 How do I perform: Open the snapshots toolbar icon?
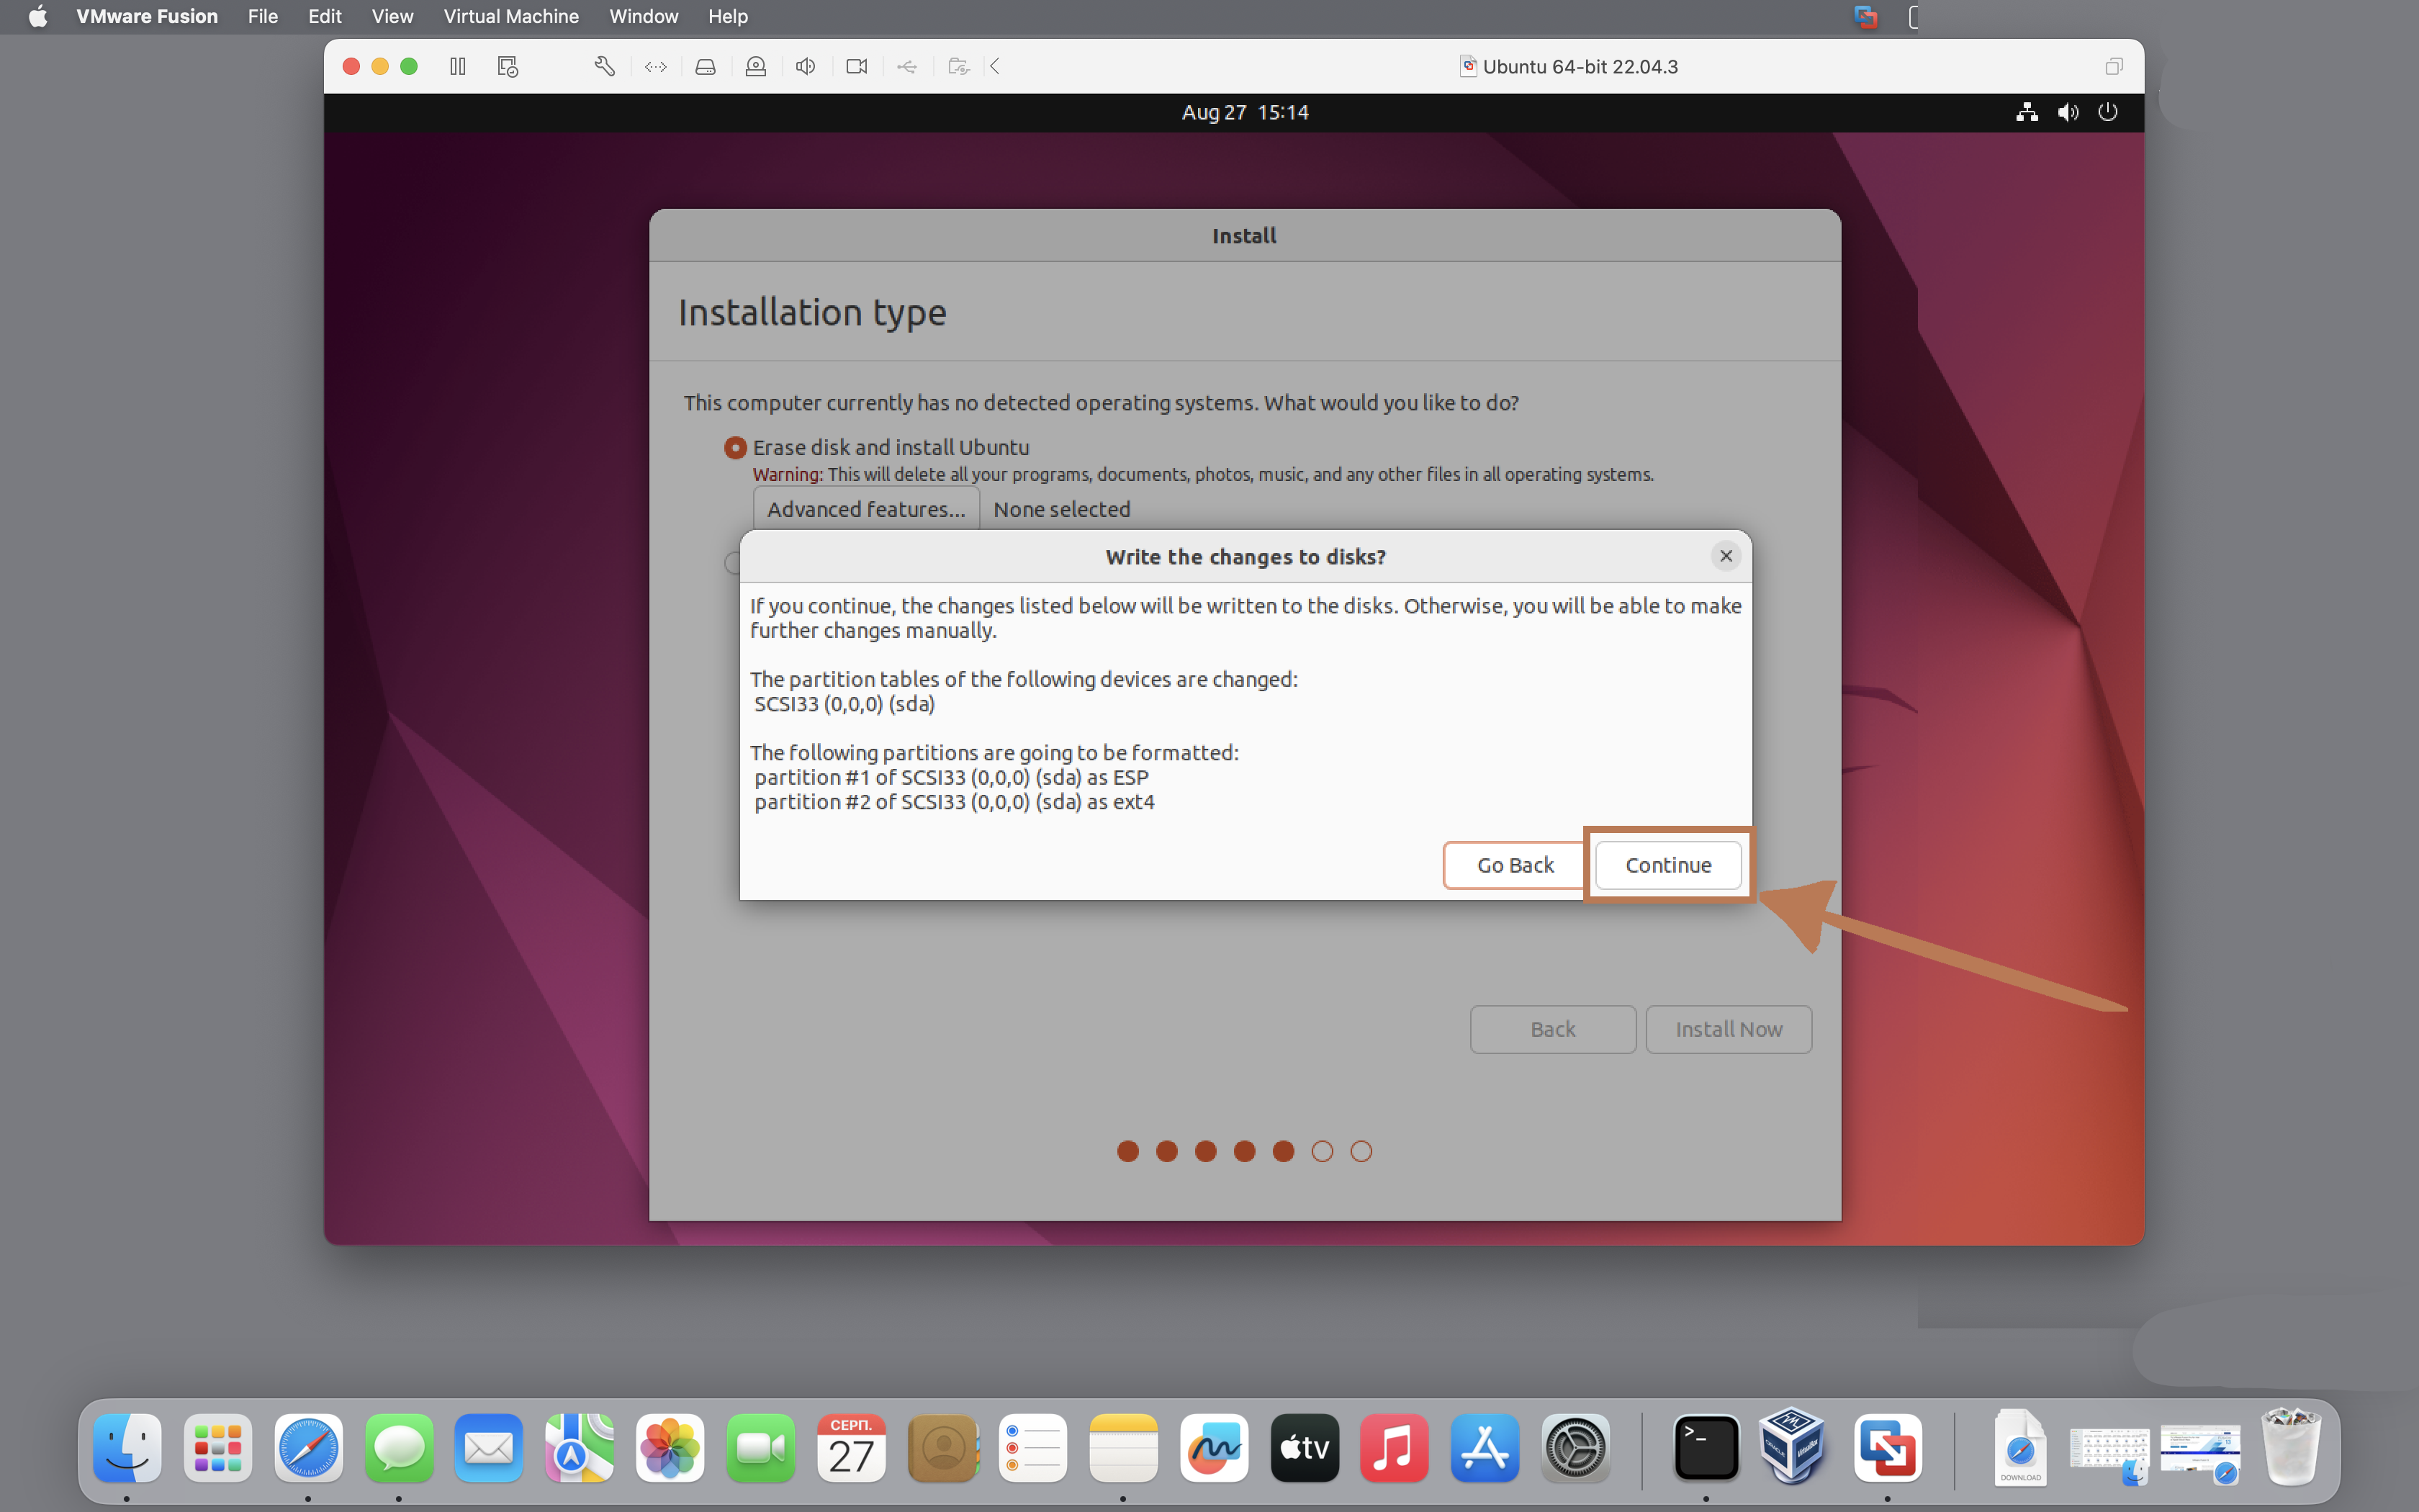[x=508, y=66]
